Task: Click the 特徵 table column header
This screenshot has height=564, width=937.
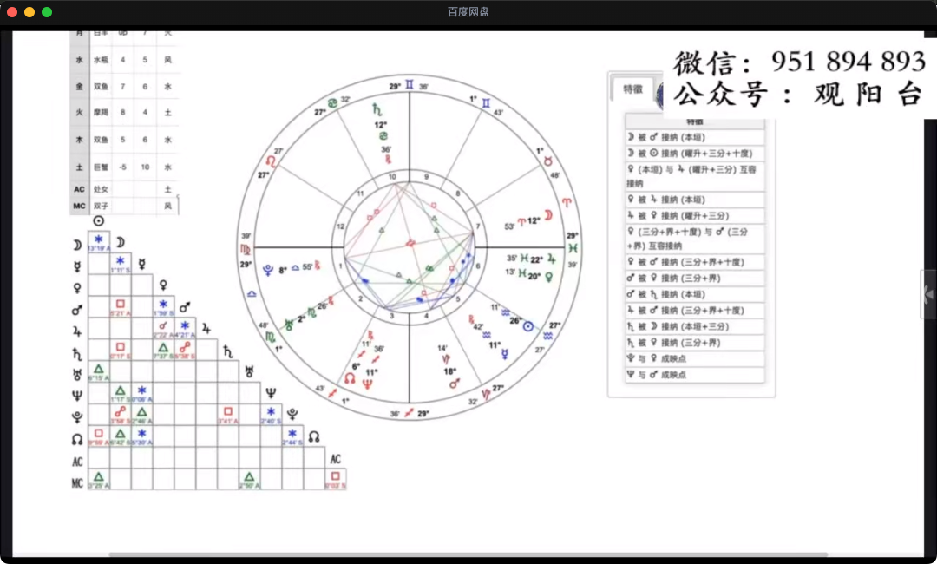Action: [x=695, y=121]
